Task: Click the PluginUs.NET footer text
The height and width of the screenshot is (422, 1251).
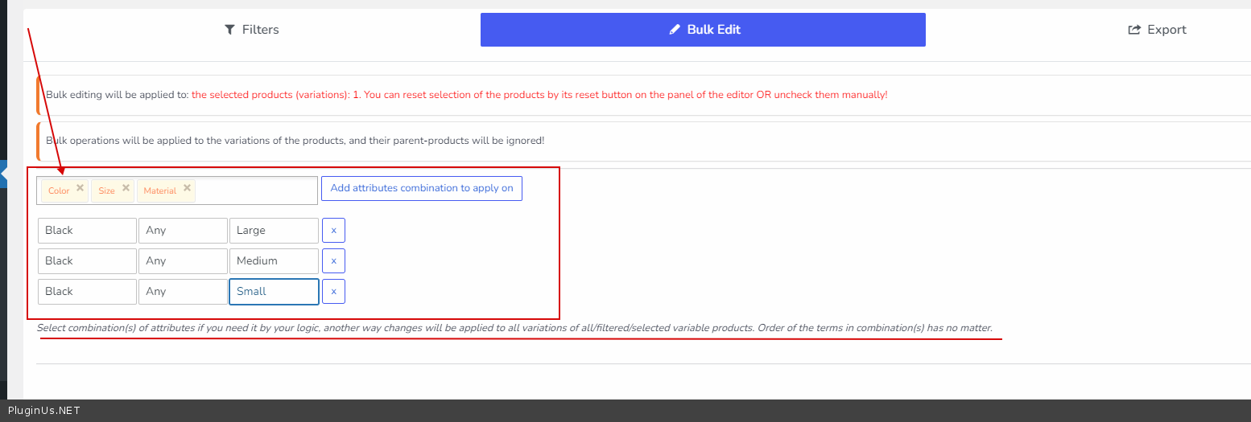Action: coord(44,411)
